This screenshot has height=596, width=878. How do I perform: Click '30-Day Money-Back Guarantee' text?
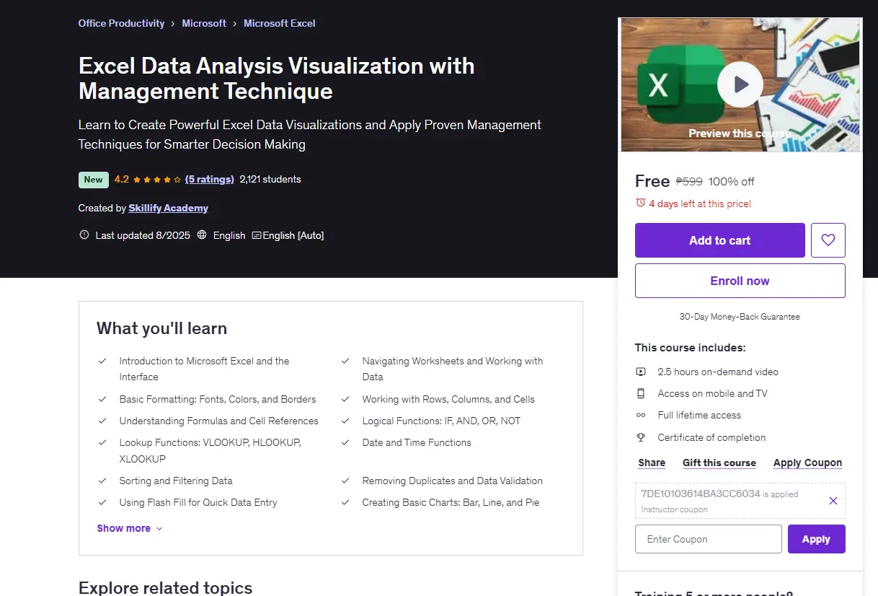(740, 317)
